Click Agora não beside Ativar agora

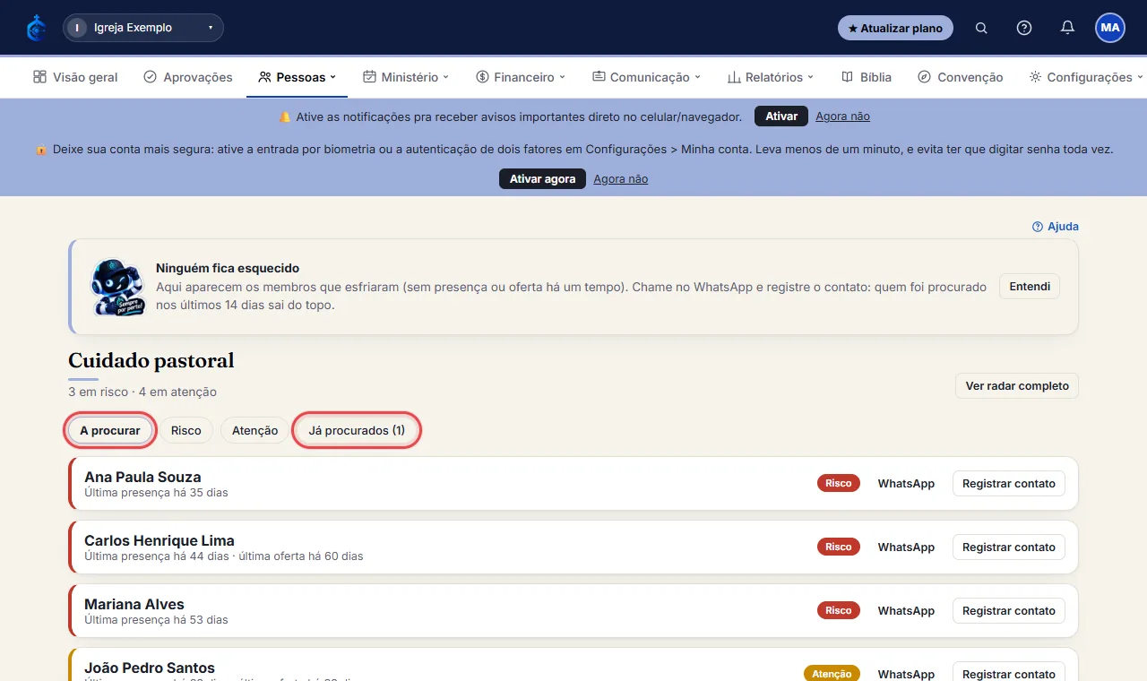click(x=620, y=179)
